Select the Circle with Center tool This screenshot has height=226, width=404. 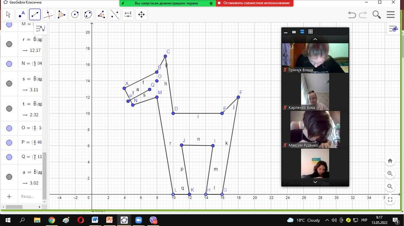coord(75,15)
